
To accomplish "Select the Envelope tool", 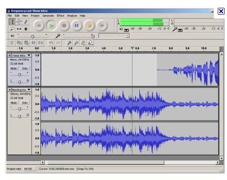I will pos(19,22).
